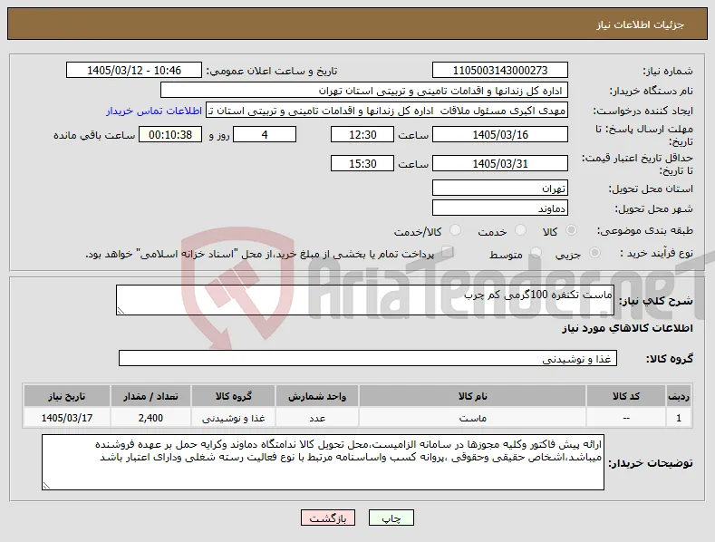Click the days remaining field showing 4
This screenshot has height=542, width=715.
coord(265,134)
